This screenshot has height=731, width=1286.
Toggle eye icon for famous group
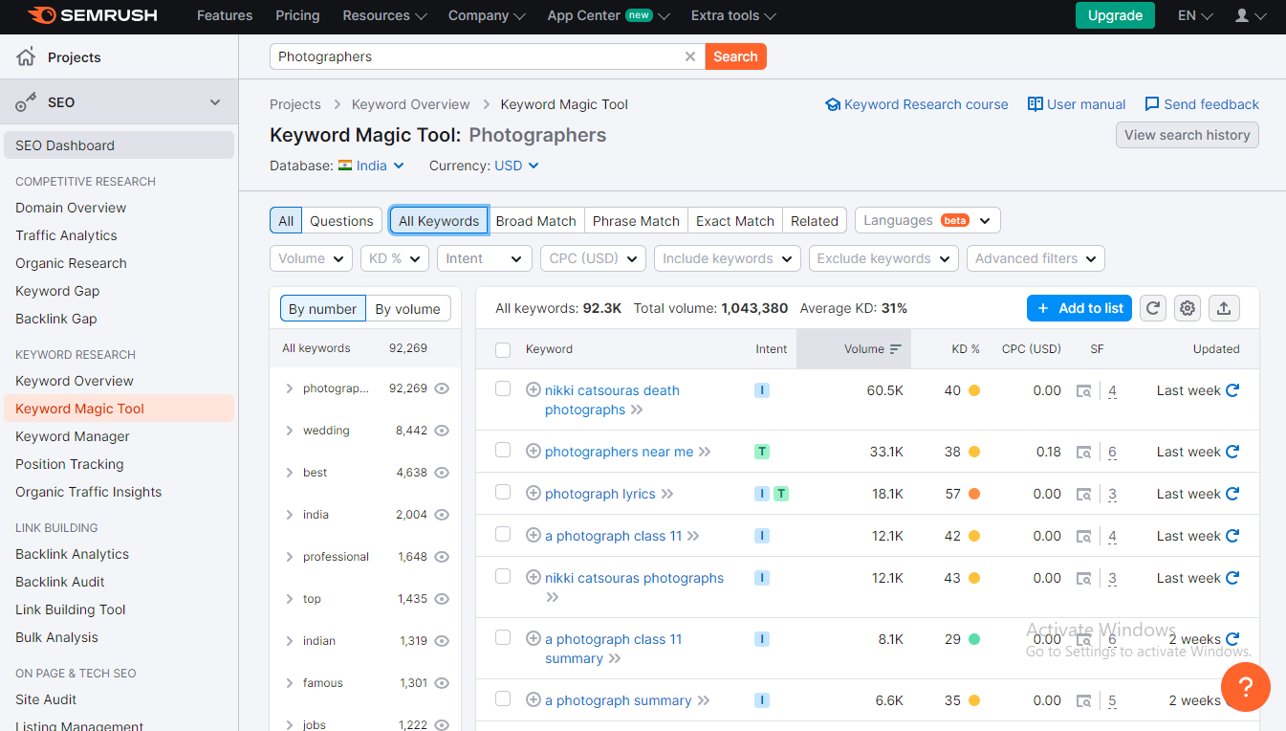[442, 683]
